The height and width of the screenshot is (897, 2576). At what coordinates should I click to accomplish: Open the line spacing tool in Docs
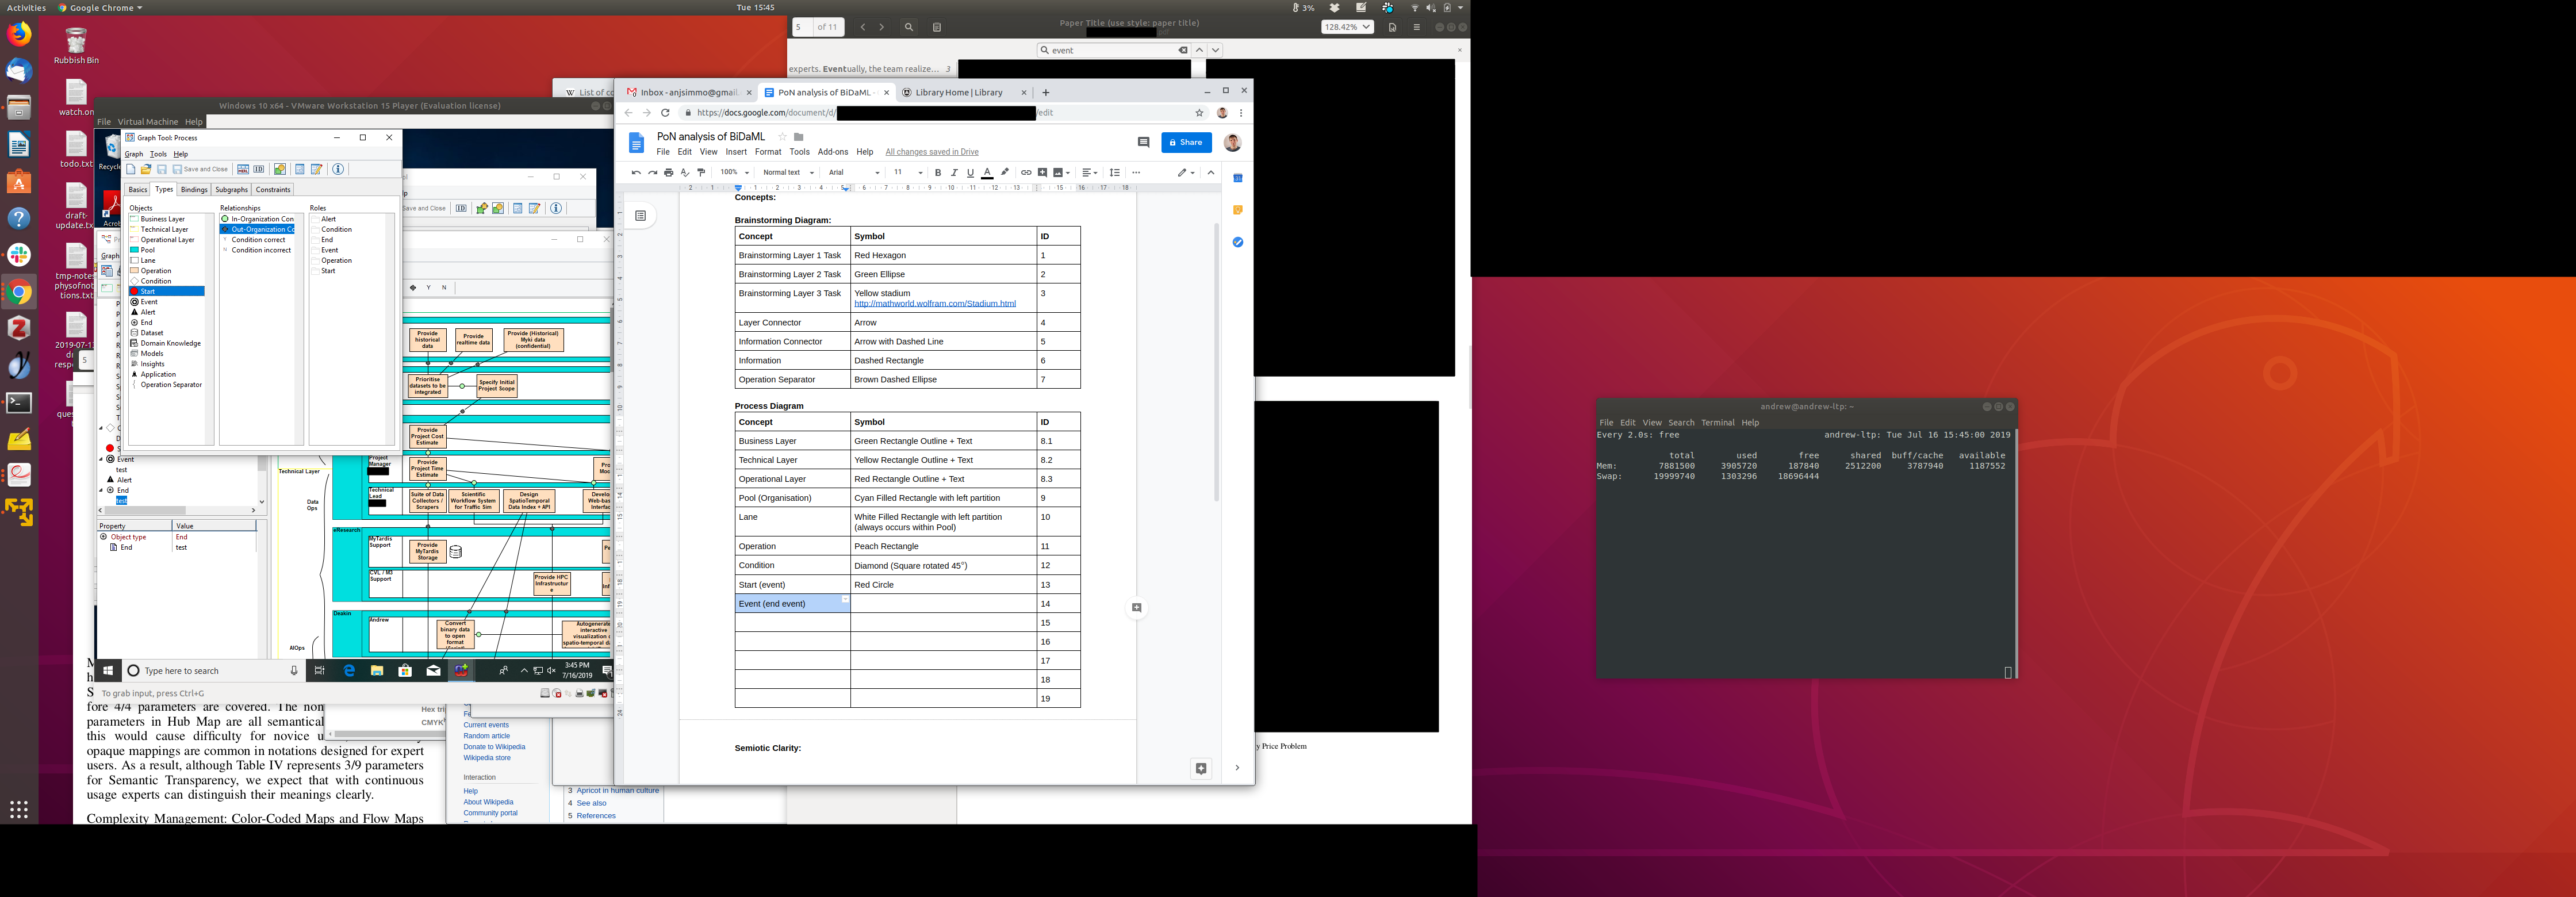tap(1114, 173)
